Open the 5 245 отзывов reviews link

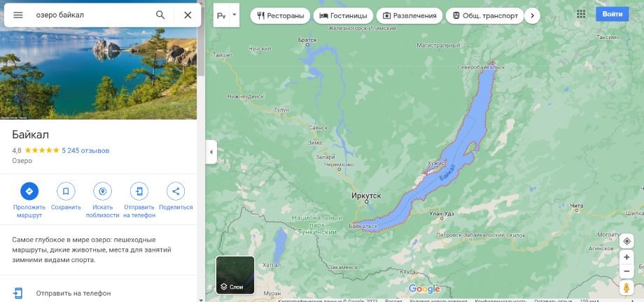point(85,150)
